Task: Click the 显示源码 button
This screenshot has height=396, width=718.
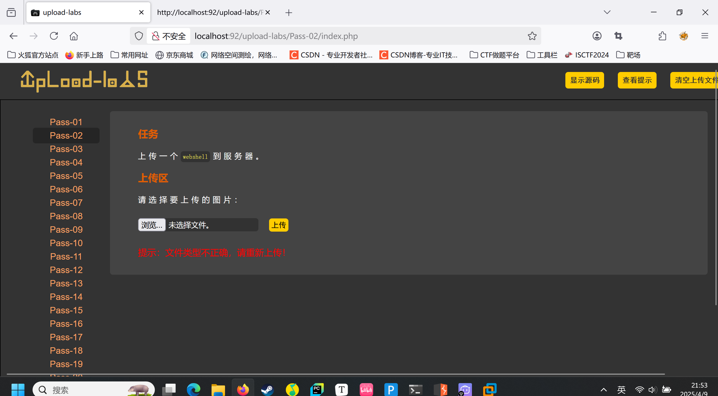Action: pyautogui.click(x=584, y=80)
